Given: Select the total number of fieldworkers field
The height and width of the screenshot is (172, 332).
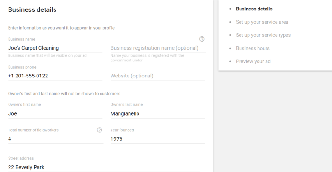Looking at the screenshot, I should point(55,139).
